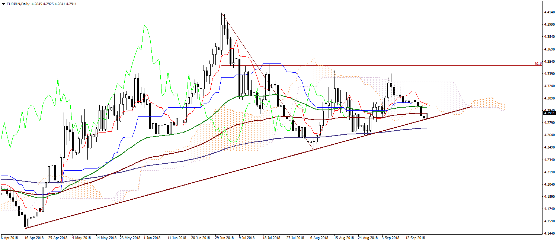
Task: Click the "11 Jun 2018" date label
Action: tap(176, 238)
